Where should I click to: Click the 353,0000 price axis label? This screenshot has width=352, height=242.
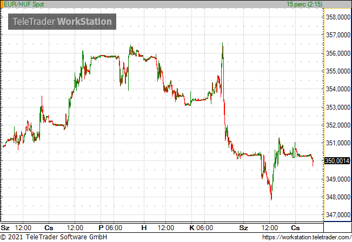coord(338,107)
